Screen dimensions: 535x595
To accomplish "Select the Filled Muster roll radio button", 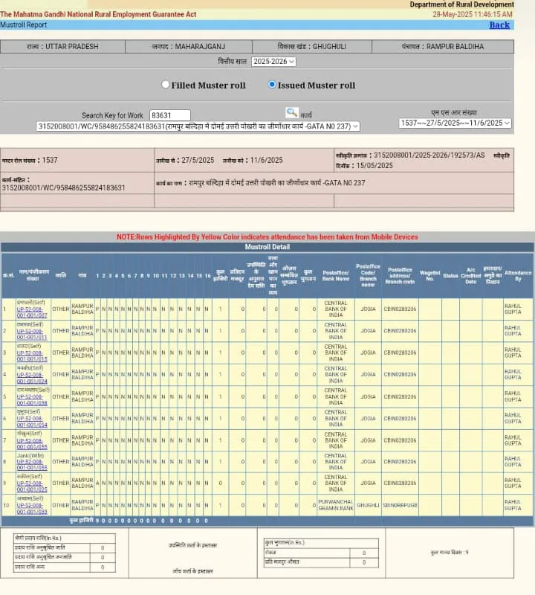I will 165,85.
